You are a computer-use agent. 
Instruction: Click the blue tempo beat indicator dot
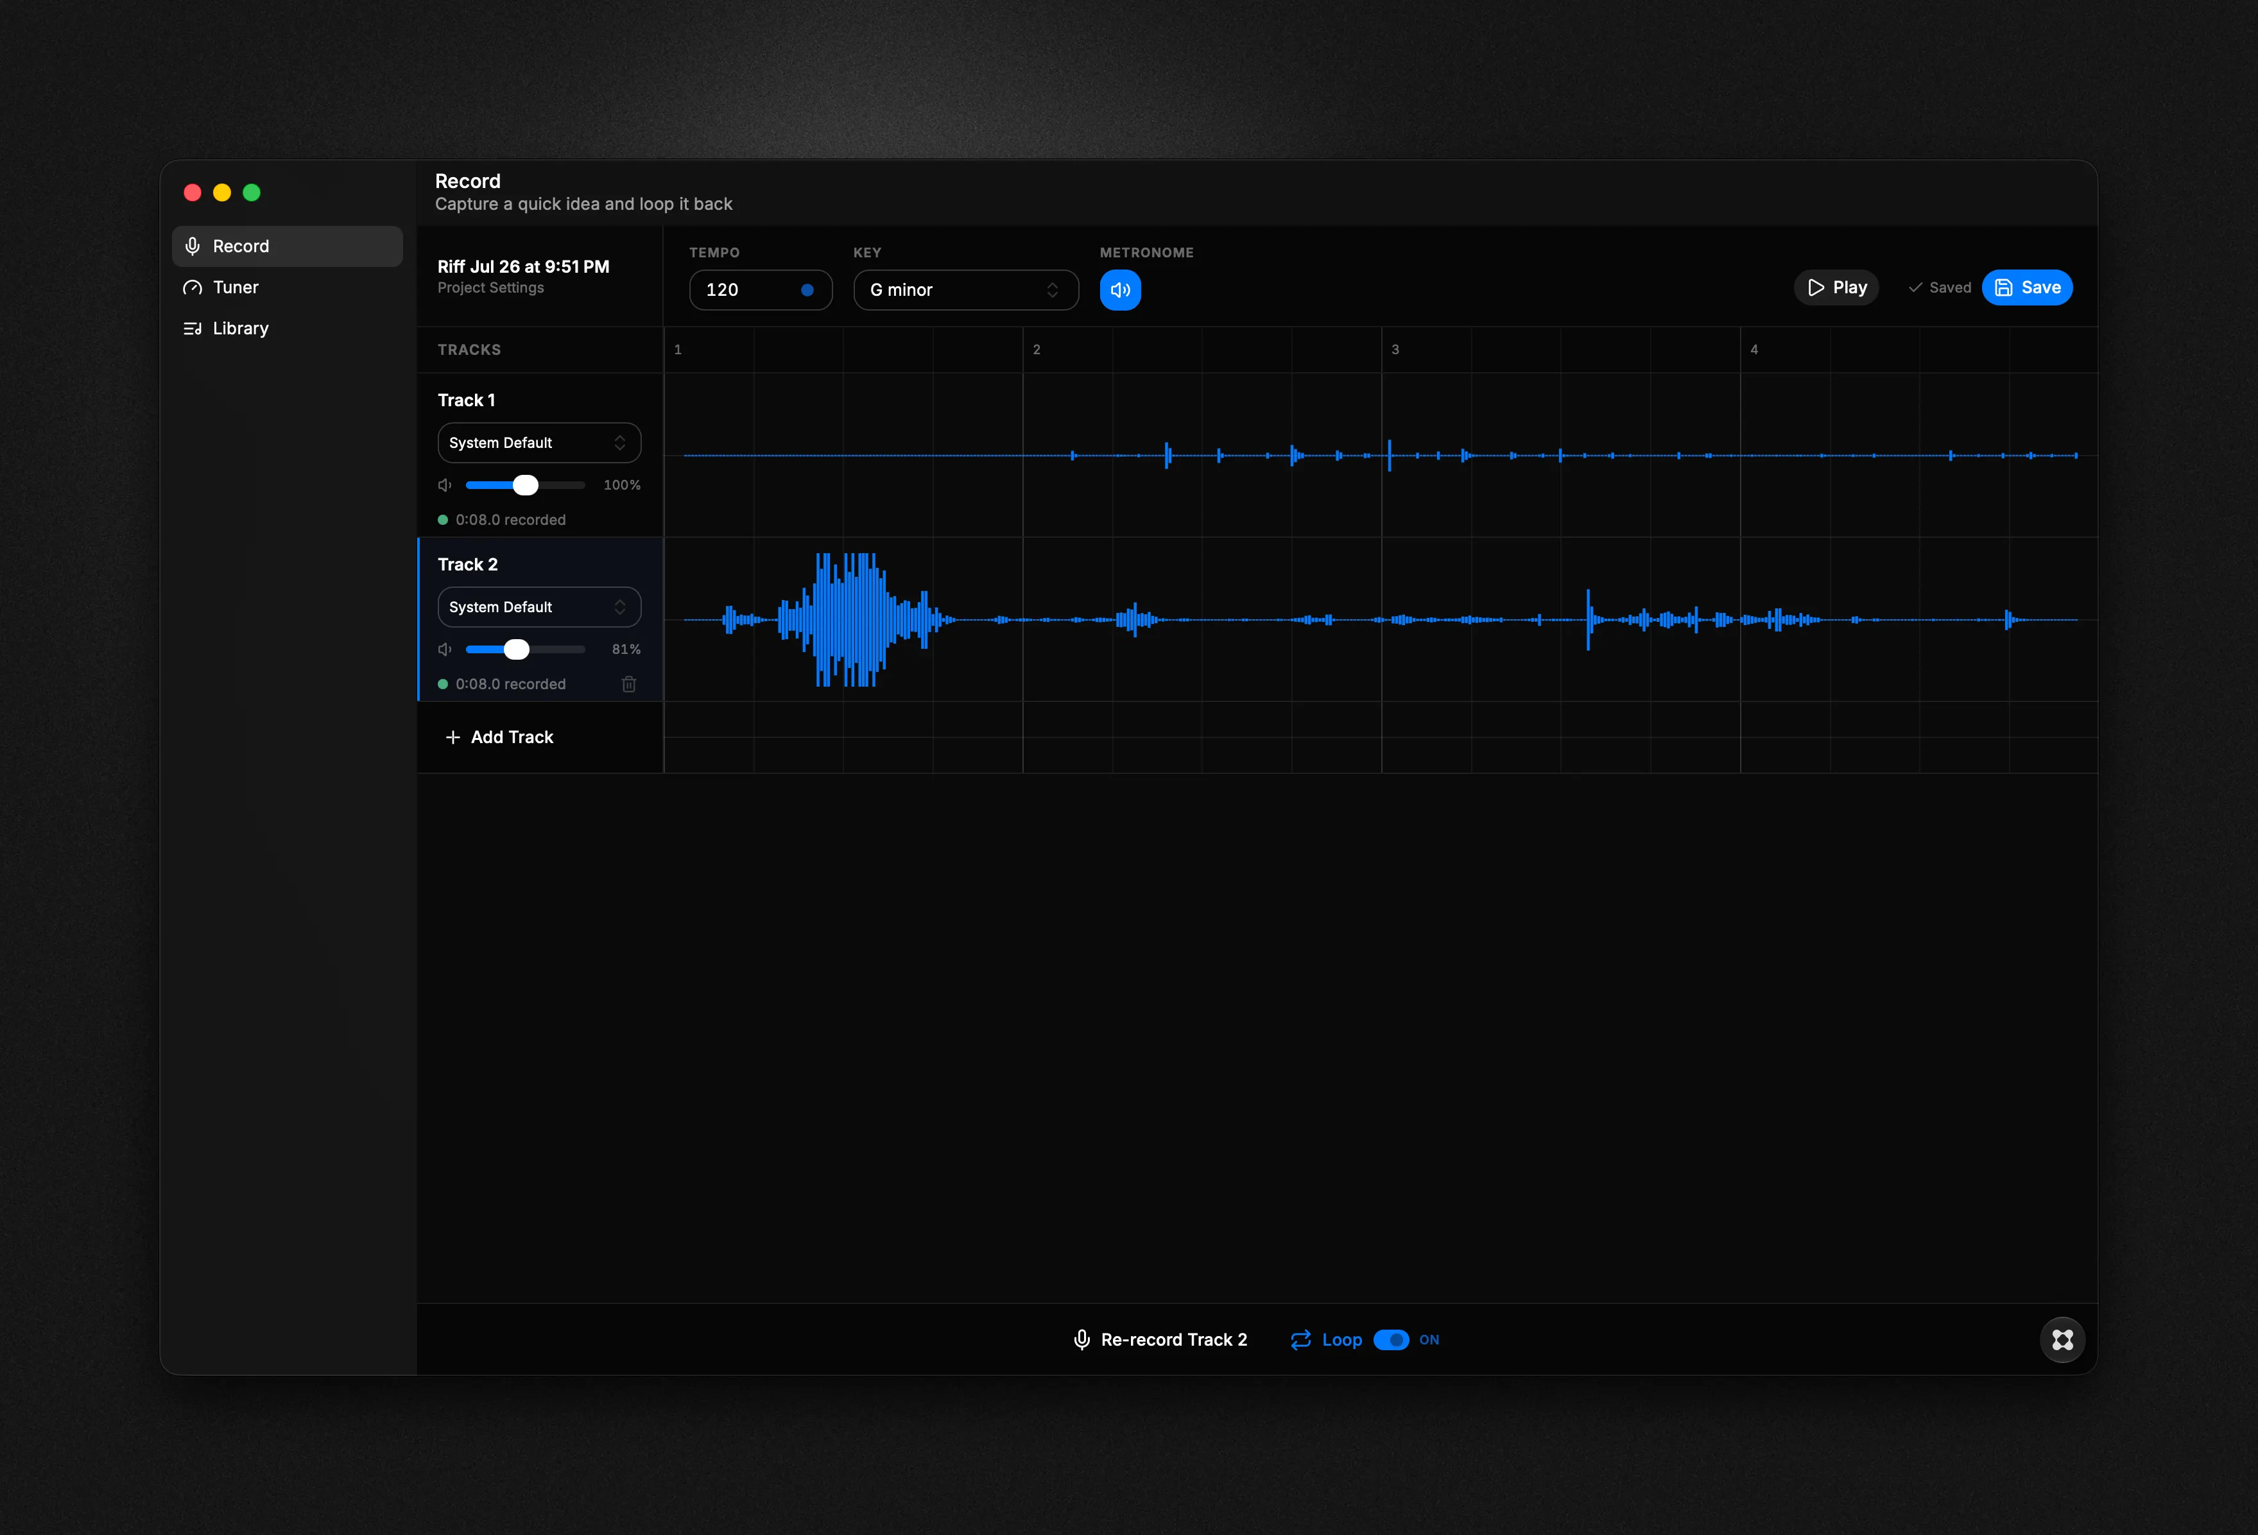807,289
